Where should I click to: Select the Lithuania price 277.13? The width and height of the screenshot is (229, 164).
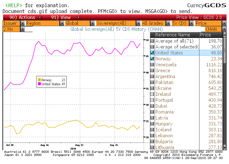[215, 148]
